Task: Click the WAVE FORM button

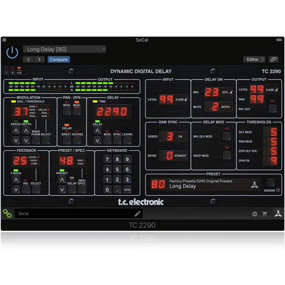Action: pos(36,140)
